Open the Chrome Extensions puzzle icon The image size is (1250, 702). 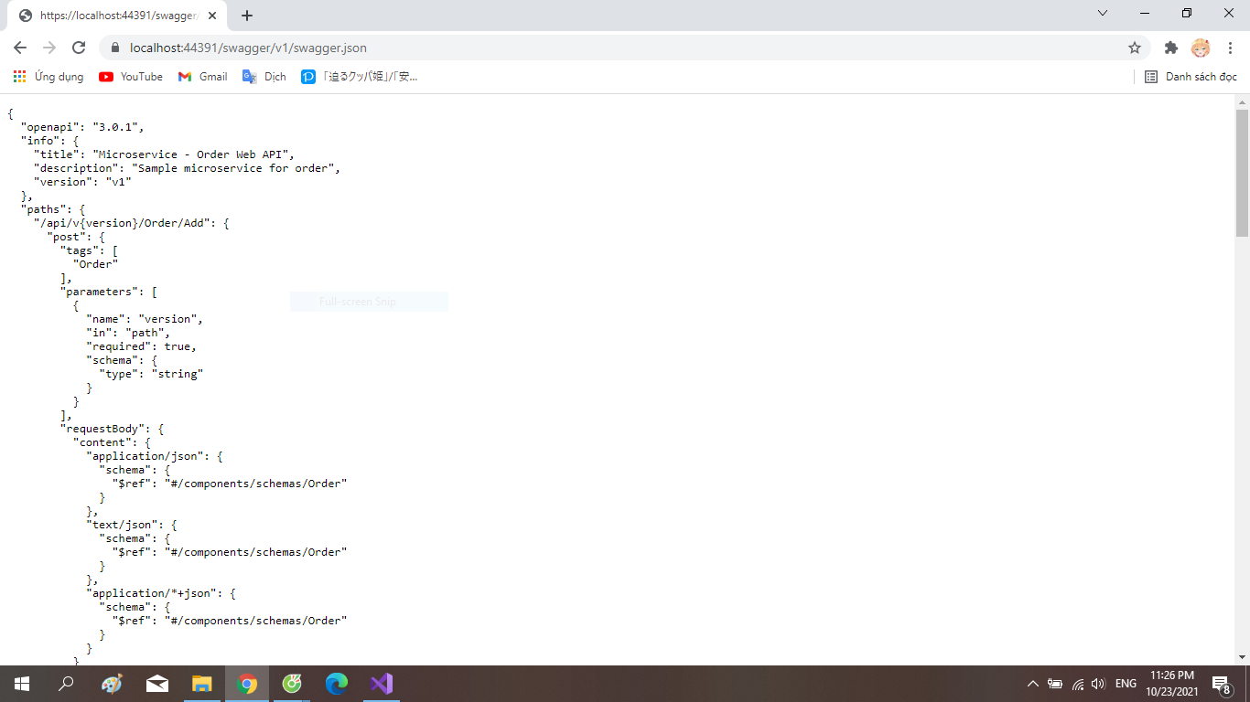point(1171,48)
